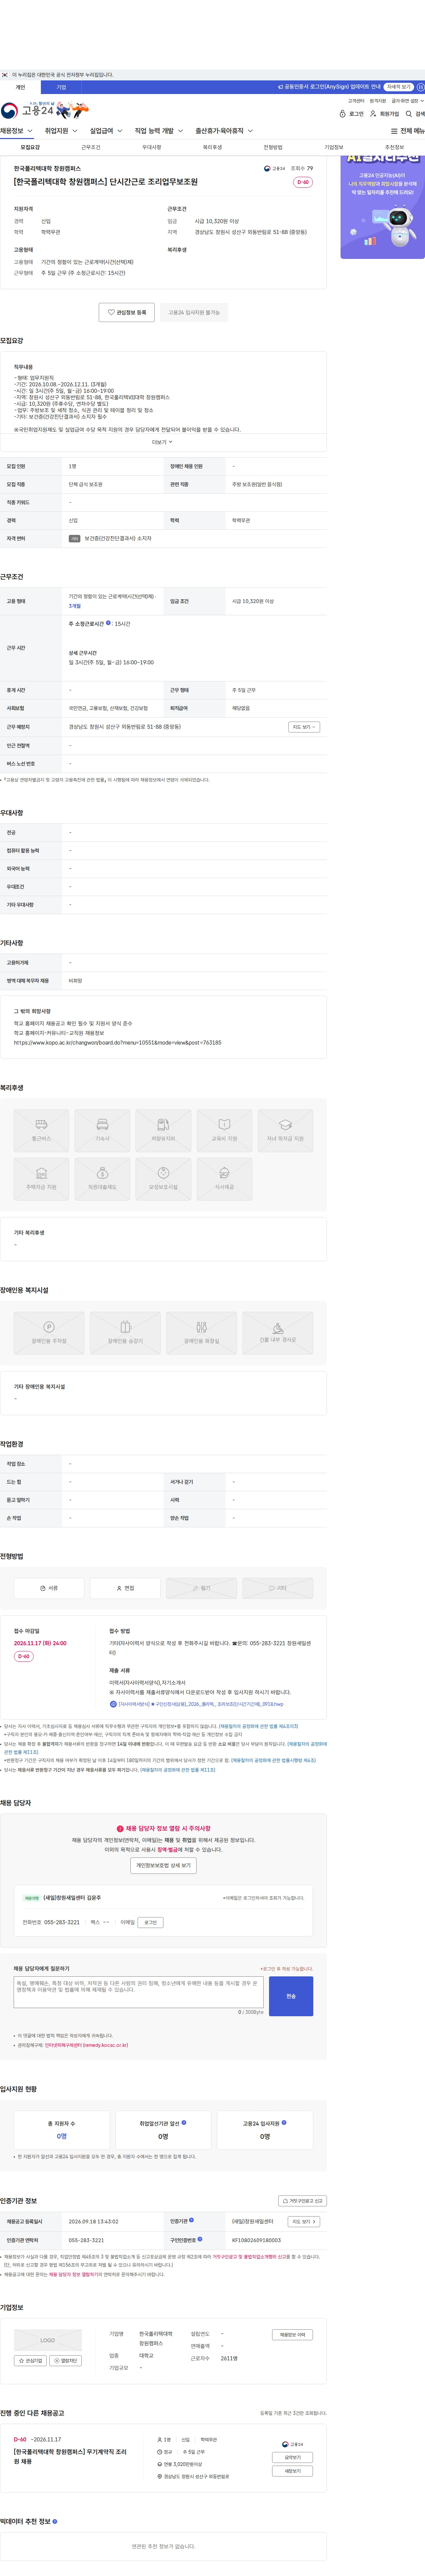Expand 출산휴가·육아휴직 menu dropdown
The width and height of the screenshot is (425, 2576).
(x=224, y=131)
